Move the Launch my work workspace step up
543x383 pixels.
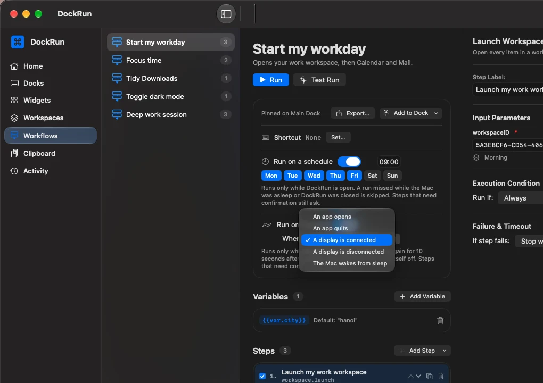411,376
